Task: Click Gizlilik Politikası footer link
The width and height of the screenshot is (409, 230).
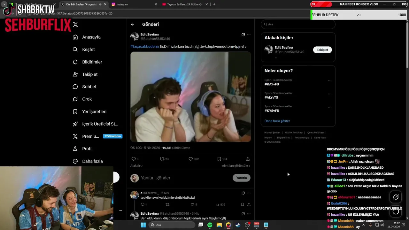Action: (x=294, y=133)
